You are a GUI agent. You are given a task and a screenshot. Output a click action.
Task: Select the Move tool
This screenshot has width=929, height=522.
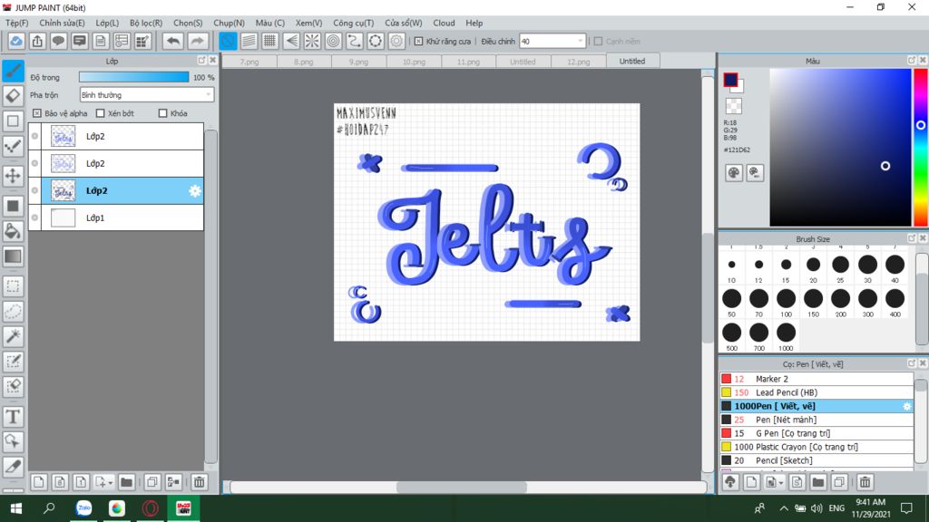tap(13, 176)
